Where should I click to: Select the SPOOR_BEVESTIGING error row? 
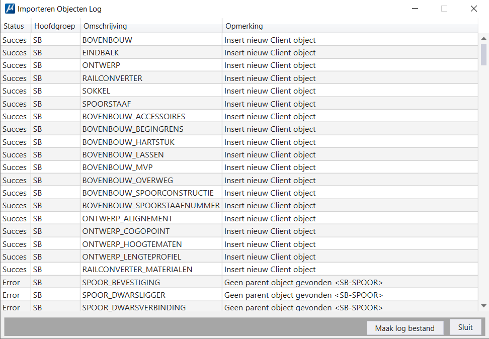[239, 282]
